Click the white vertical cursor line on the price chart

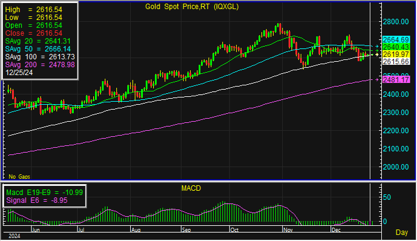point(370,90)
